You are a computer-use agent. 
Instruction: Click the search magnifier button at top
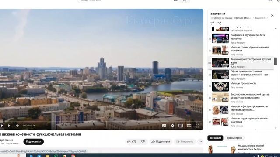point(185,1)
